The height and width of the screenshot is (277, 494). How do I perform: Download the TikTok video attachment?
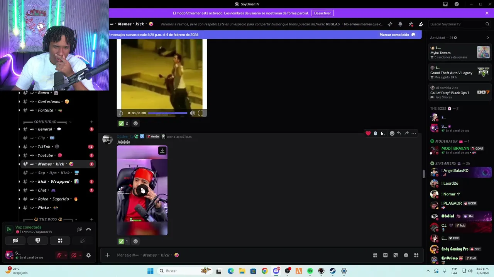(x=162, y=150)
